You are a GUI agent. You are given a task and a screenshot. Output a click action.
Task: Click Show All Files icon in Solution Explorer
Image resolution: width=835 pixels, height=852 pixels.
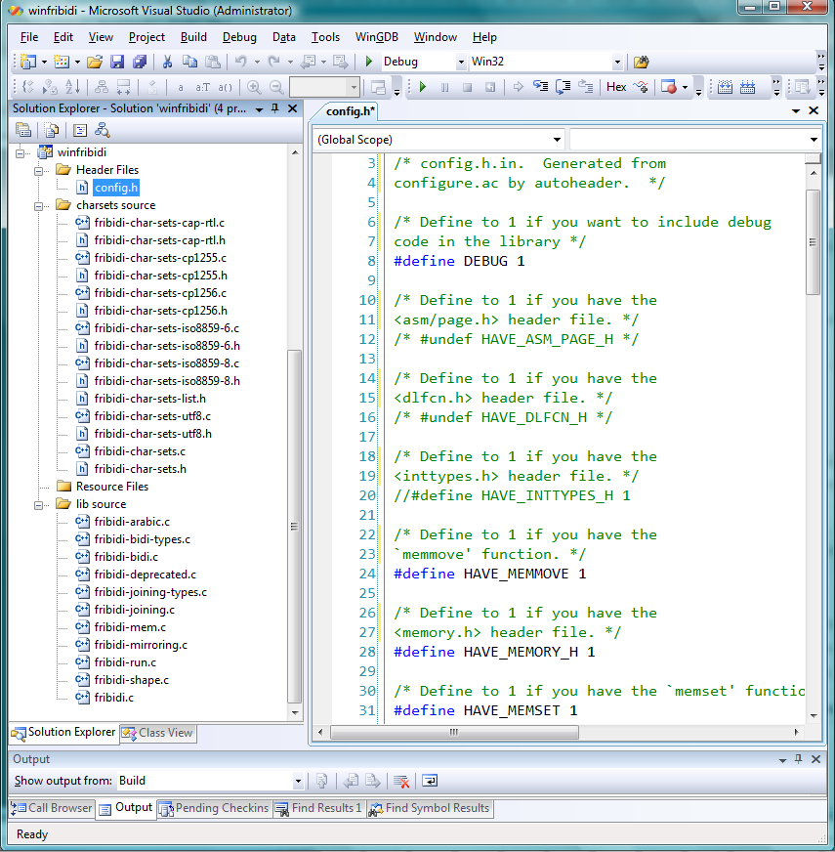[52, 130]
